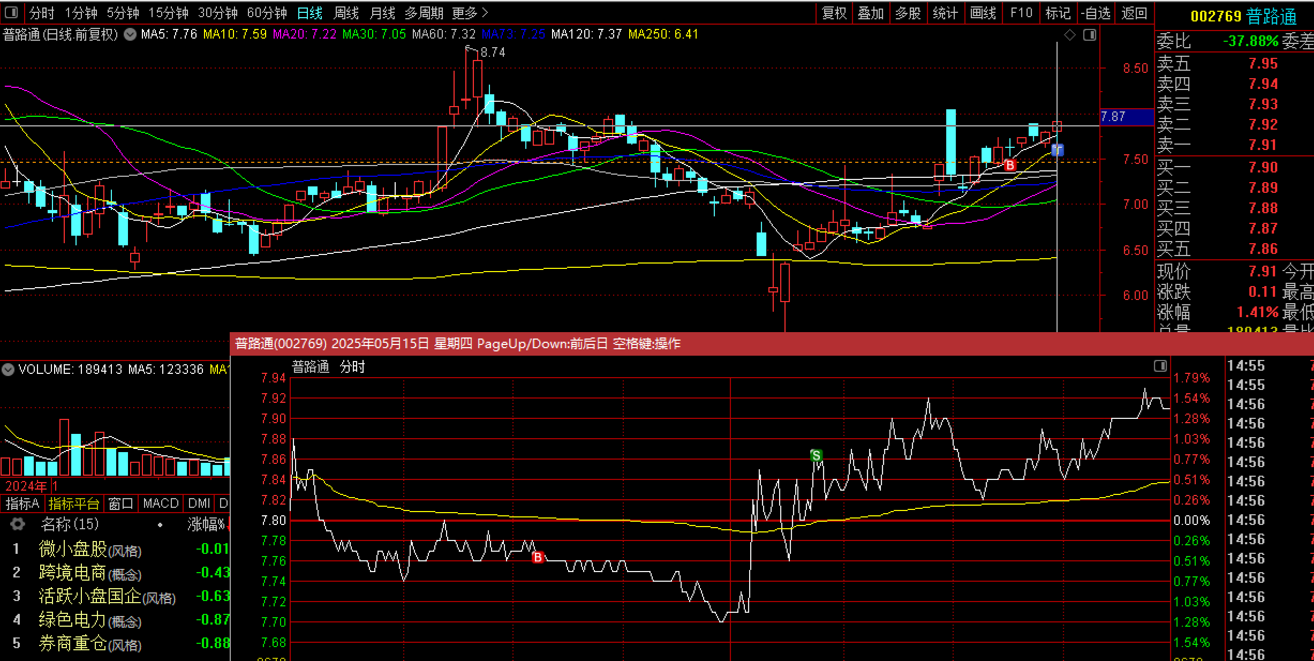The image size is (1314, 661).
Task: Open 绿色电力 concept row
Action: pyautogui.click(x=115, y=620)
